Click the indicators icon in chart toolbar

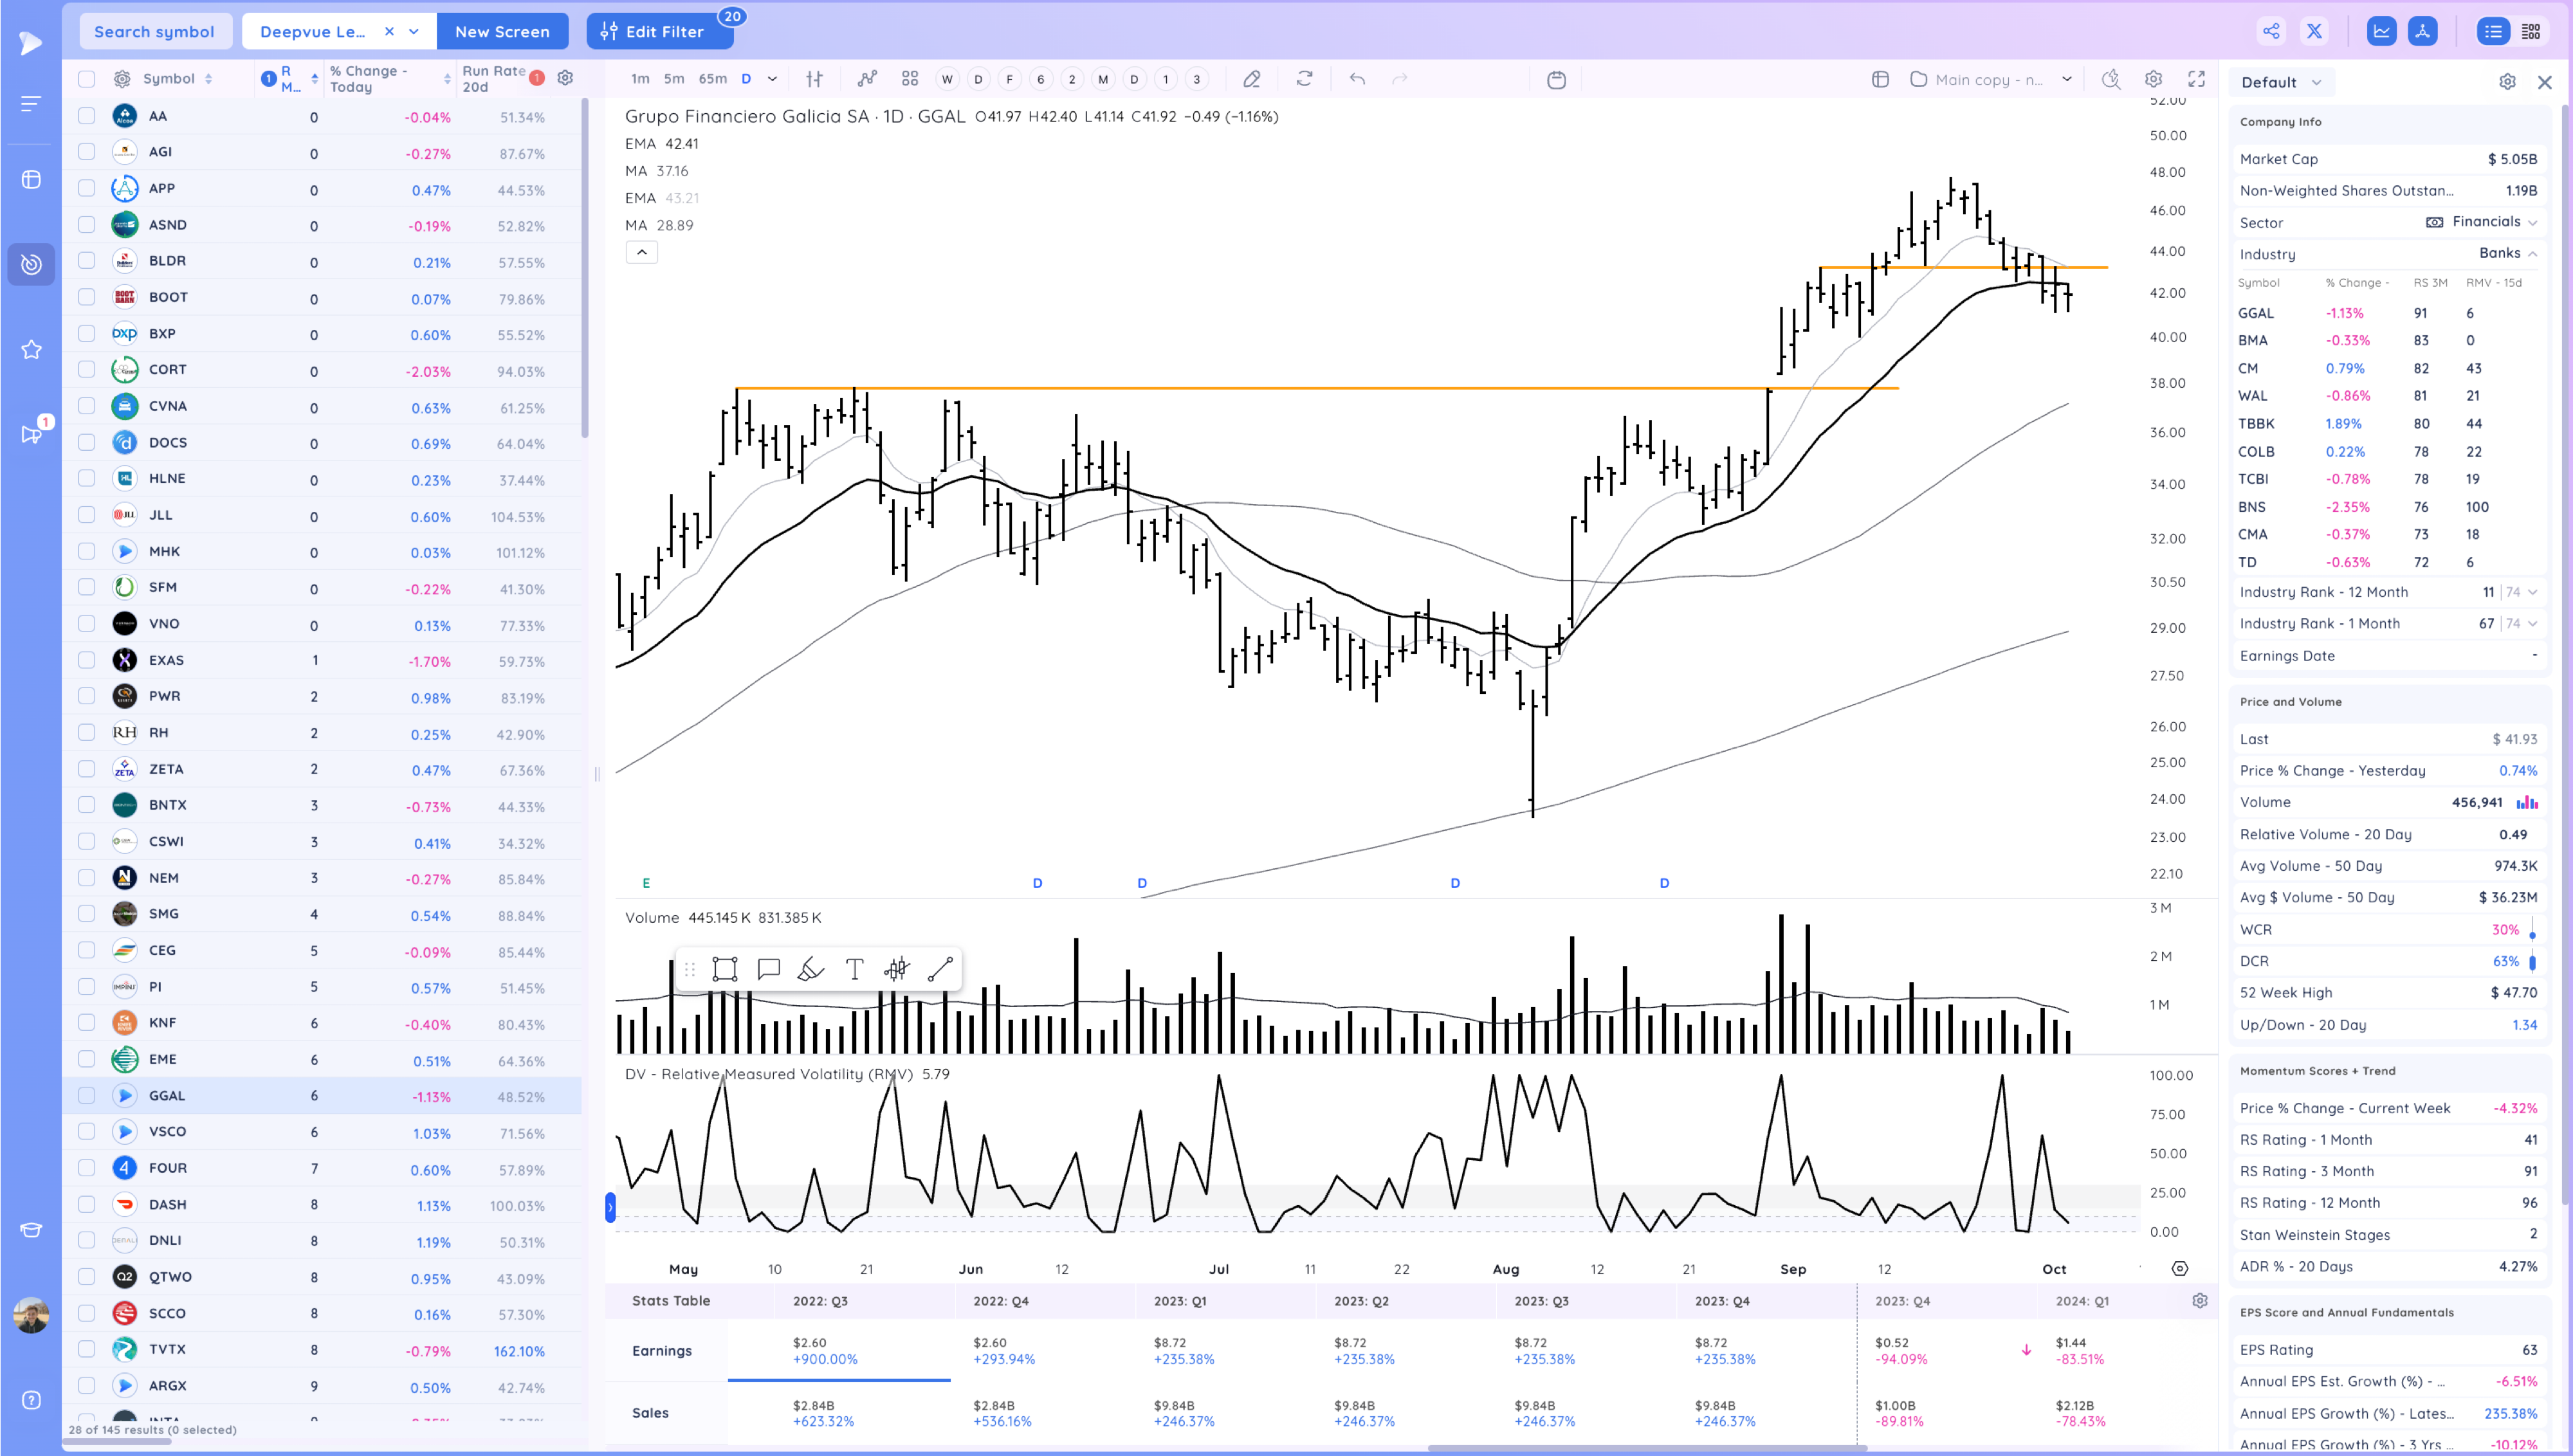(x=867, y=79)
